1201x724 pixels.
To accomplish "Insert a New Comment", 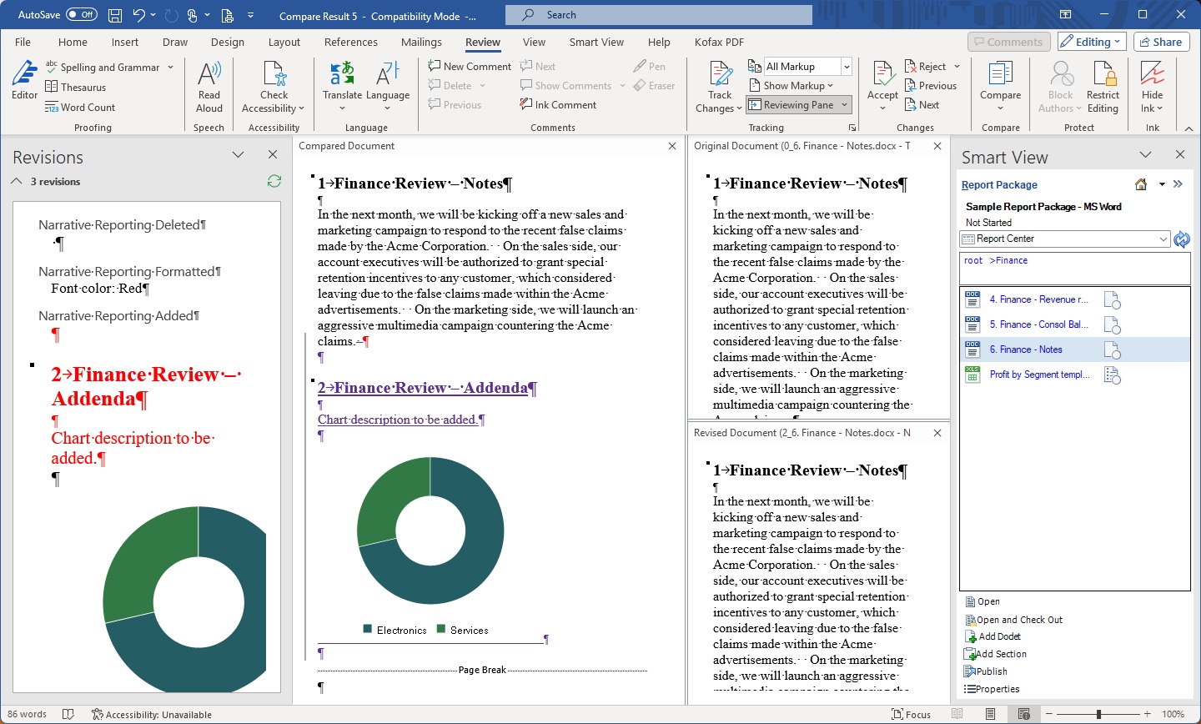I will [x=469, y=65].
